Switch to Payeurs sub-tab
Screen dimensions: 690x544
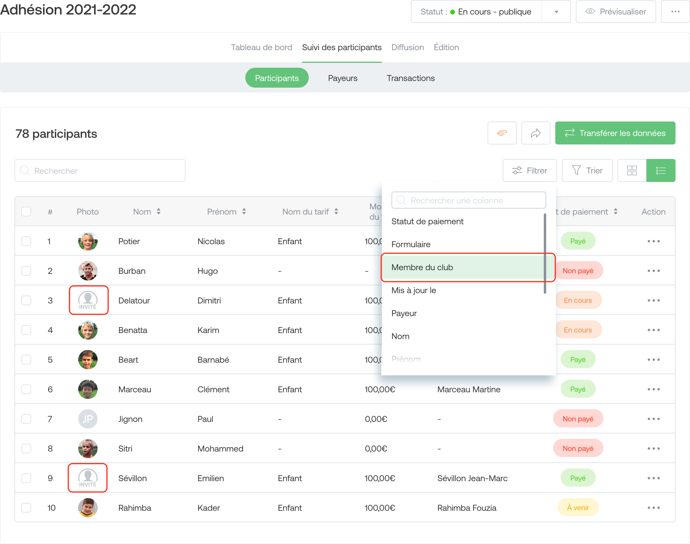343,78
